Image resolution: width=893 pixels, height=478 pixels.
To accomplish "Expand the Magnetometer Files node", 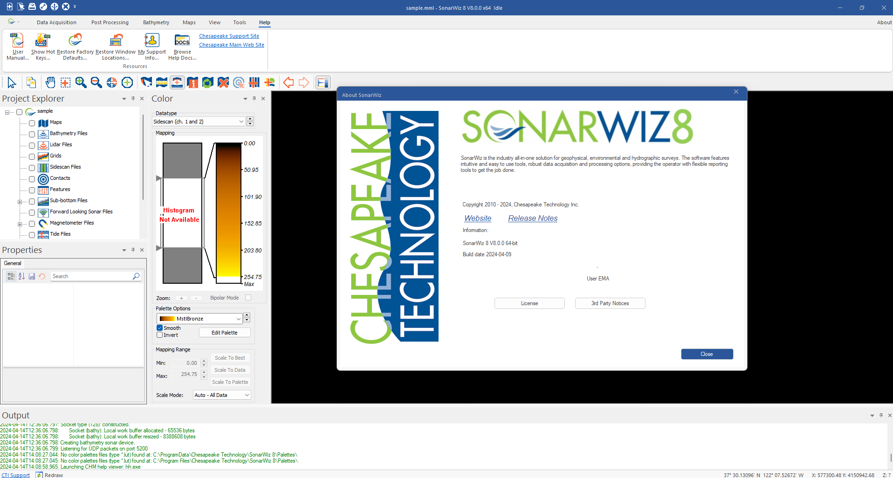I will tap(20, 224).
